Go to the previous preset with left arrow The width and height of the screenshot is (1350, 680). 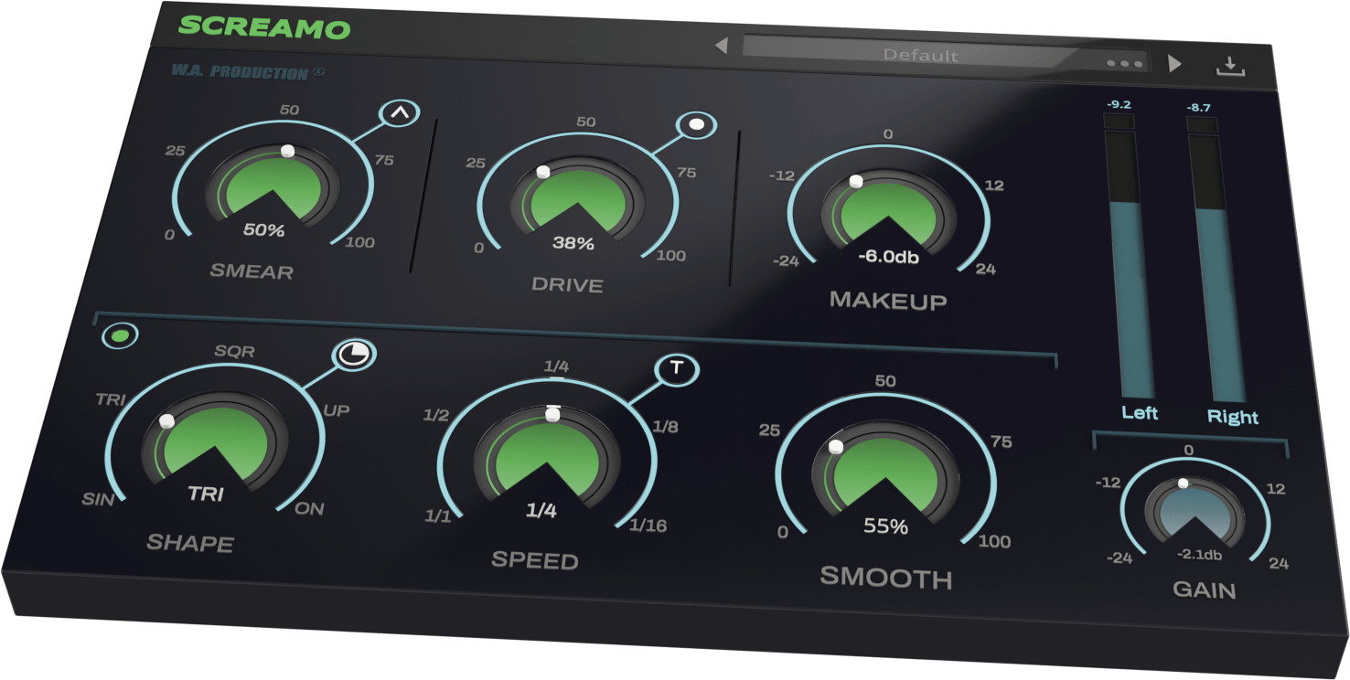click(721, 46)
